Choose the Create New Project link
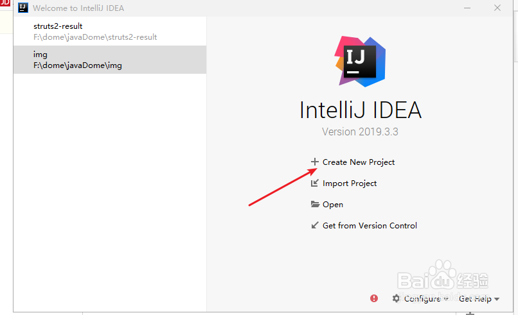 359,162
